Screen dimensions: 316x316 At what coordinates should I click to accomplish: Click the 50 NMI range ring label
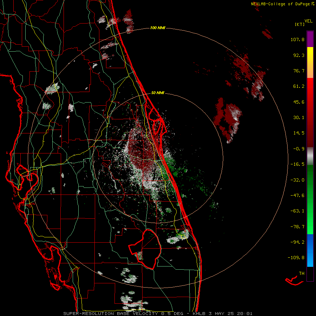click(x=158, y=93)
